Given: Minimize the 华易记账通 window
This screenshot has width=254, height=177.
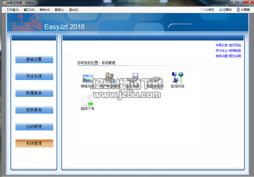Looking at the screenshot, I should pyautogui.click(x=234, y=2).
